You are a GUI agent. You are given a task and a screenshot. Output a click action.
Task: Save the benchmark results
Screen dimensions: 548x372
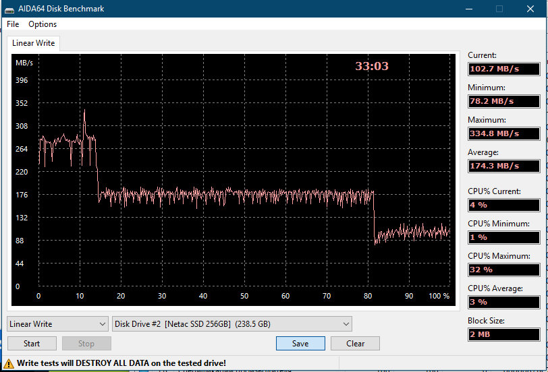pyautogui.click(x=300, y=344)
